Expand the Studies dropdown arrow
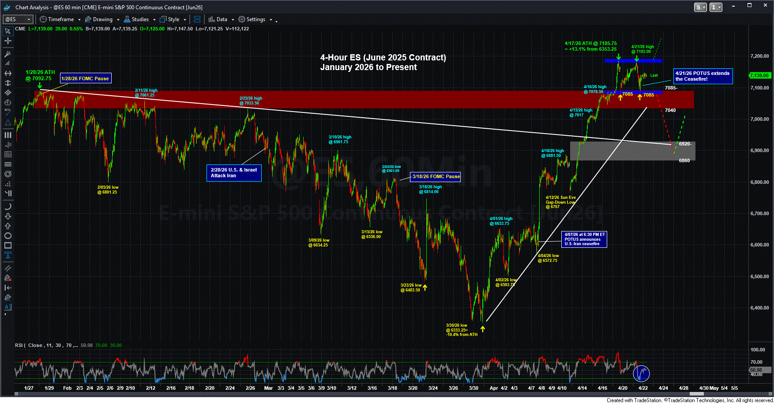 (154, 20)
